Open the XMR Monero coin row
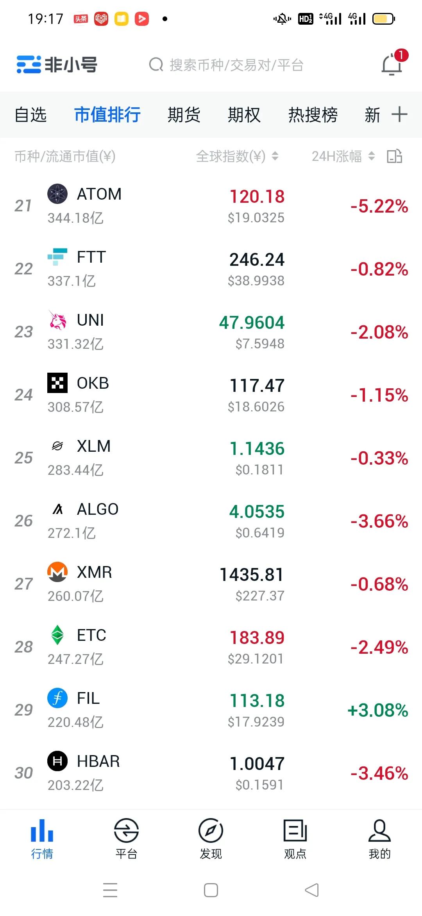Screen dimensions: 422x916 pos(156,584)
